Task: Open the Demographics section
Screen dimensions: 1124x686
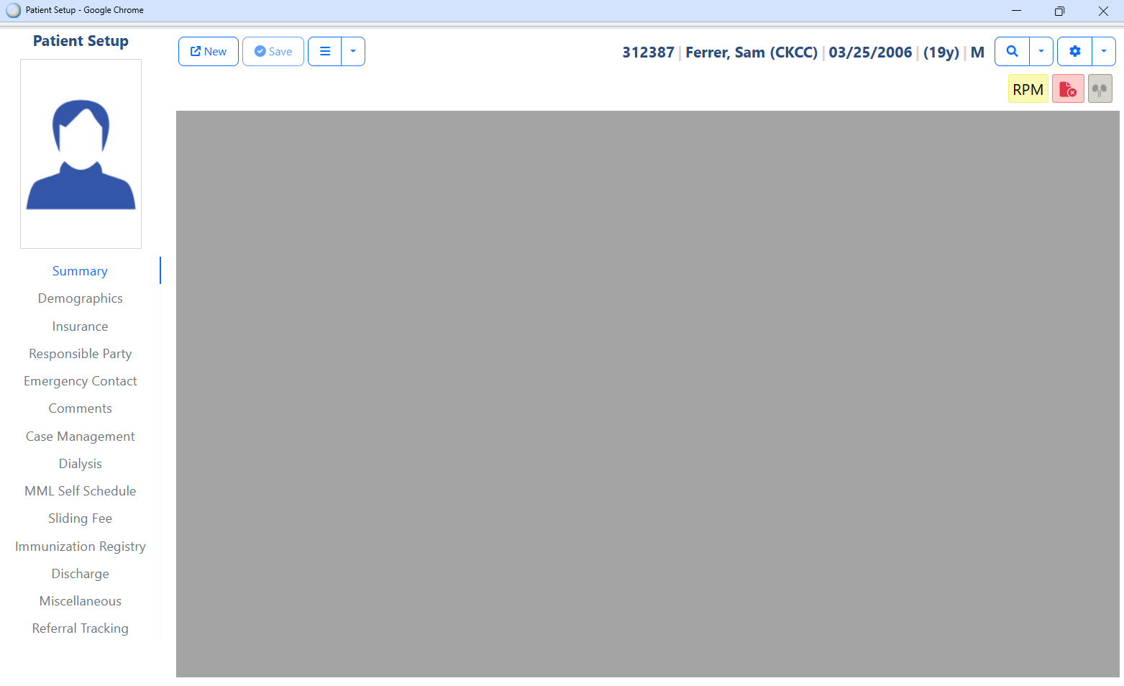Action: pos(80,298)
